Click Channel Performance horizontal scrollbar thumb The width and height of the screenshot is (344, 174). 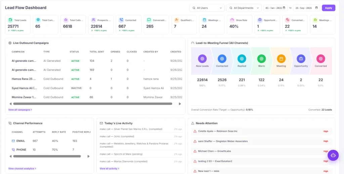pyautogui.click(x=47, y=157)
